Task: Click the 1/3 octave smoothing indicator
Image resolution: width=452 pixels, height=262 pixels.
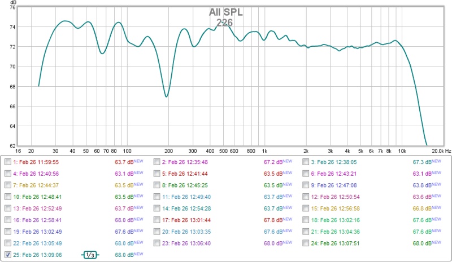Action: (x=90, y=255)
